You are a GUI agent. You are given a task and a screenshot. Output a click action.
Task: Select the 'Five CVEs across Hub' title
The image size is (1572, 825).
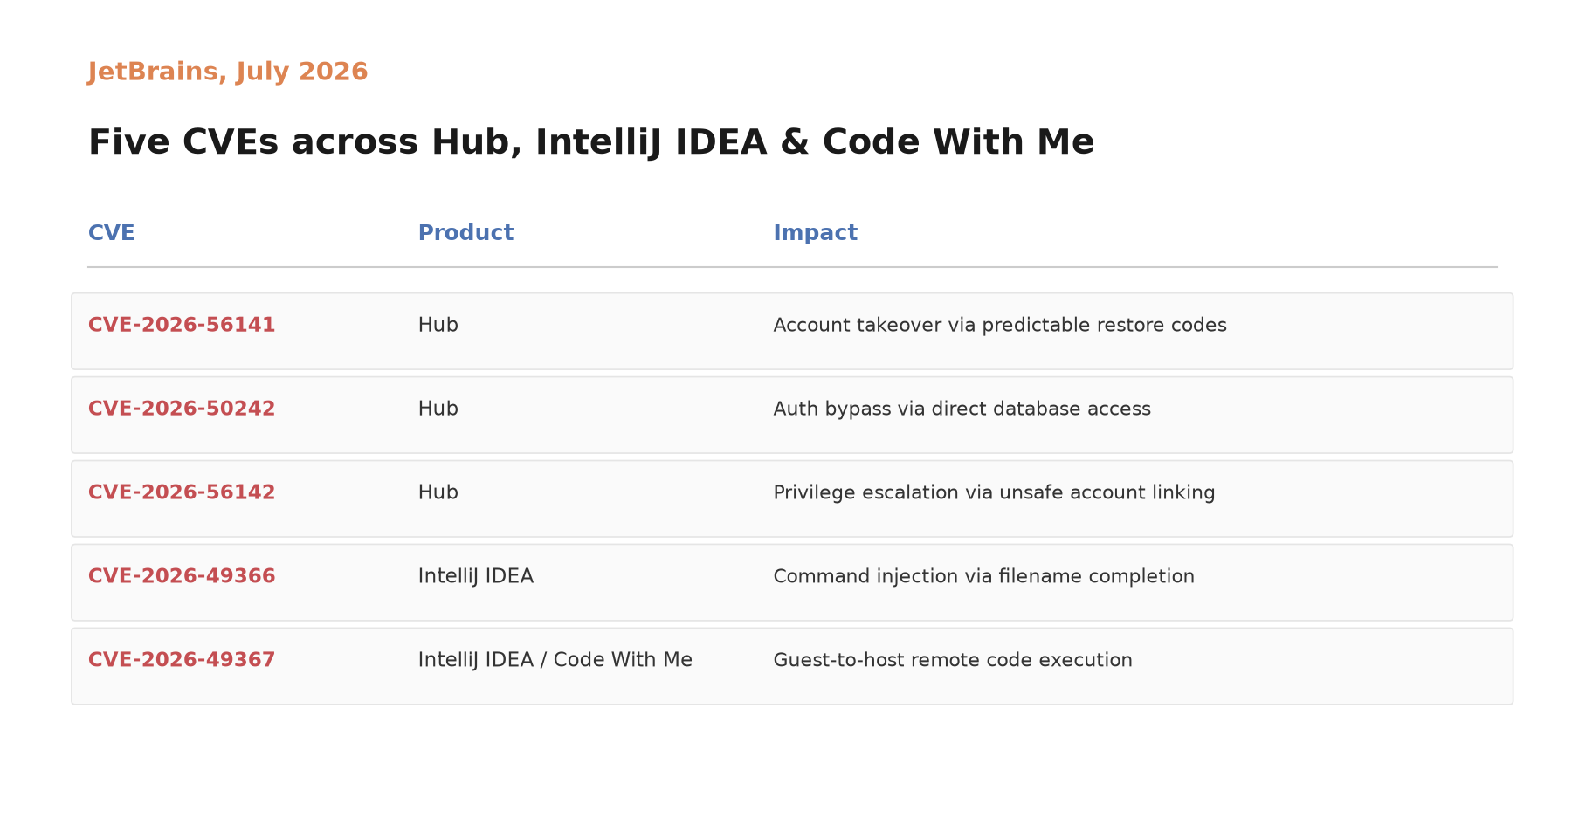(591, 142)
